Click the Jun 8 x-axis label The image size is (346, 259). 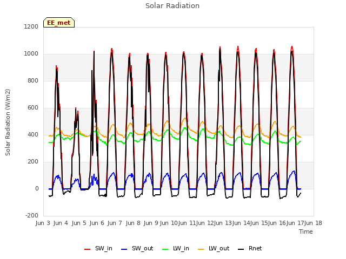pos(133,223)
